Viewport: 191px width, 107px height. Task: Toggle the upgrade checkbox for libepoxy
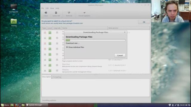(57, 70)
